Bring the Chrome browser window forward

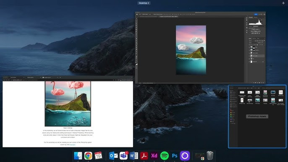(68, 112)
